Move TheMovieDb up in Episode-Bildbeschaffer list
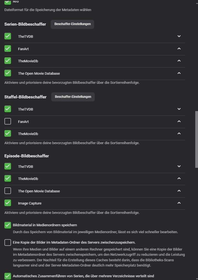Viewport: 198px width, 280px height. (179, 179)
